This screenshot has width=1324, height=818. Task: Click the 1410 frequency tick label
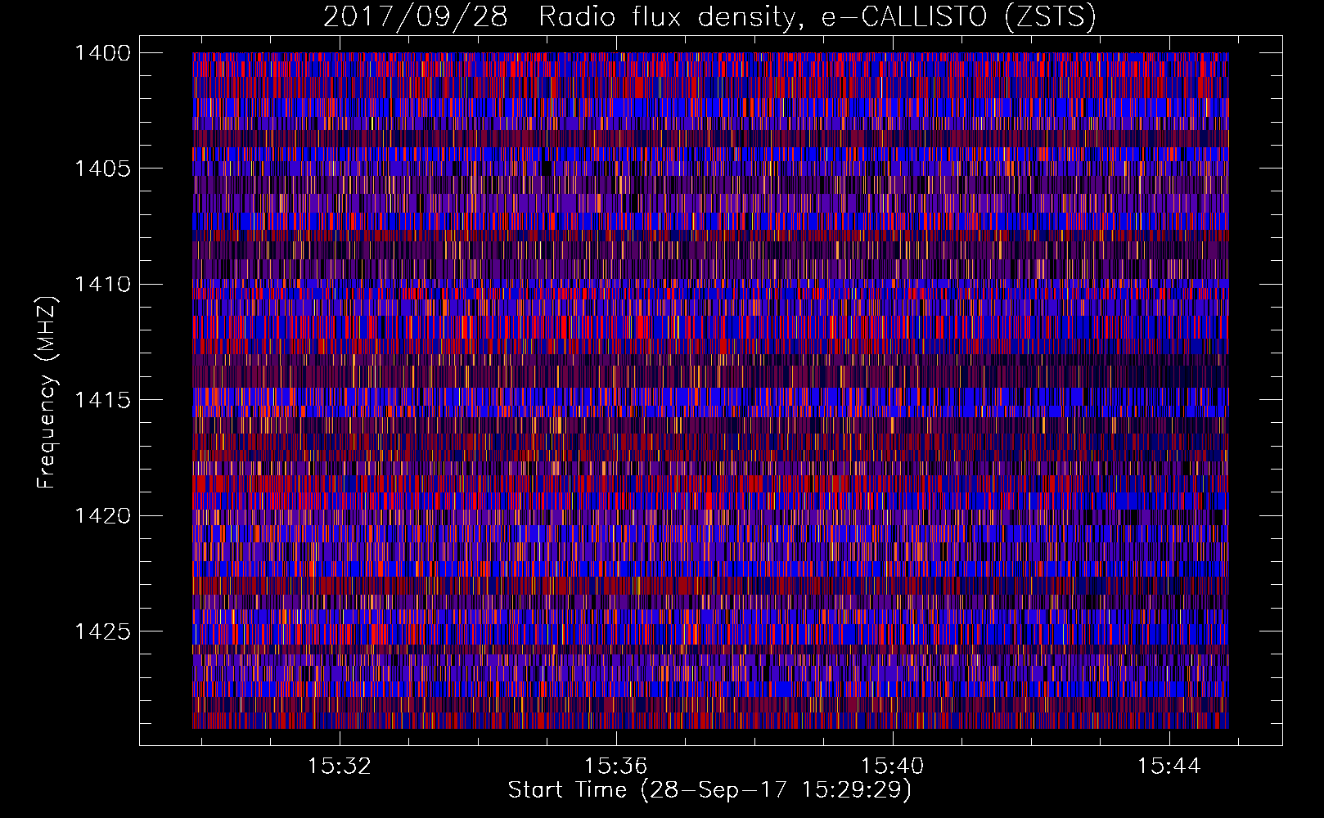click(x=102, y=285)
